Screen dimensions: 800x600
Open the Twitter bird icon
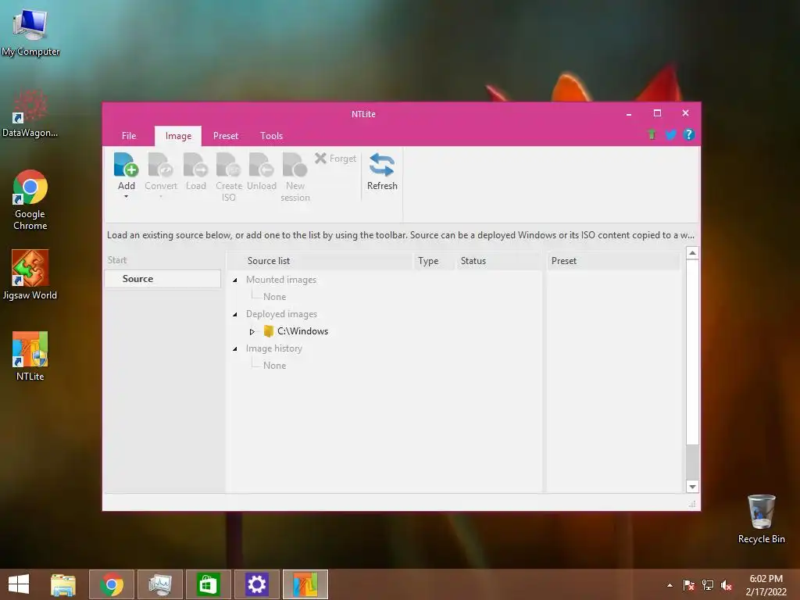pyautogui.click(x=670, y=134)
